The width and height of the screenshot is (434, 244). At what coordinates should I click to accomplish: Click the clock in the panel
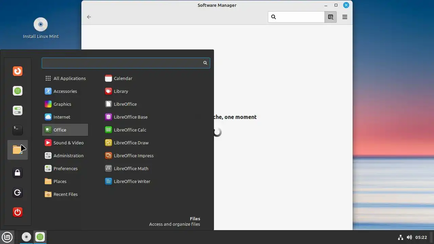[x=421, y=237]
